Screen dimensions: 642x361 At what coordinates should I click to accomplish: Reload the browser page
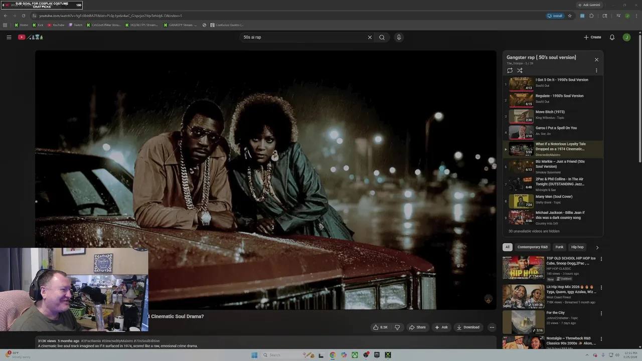[23, 16]
